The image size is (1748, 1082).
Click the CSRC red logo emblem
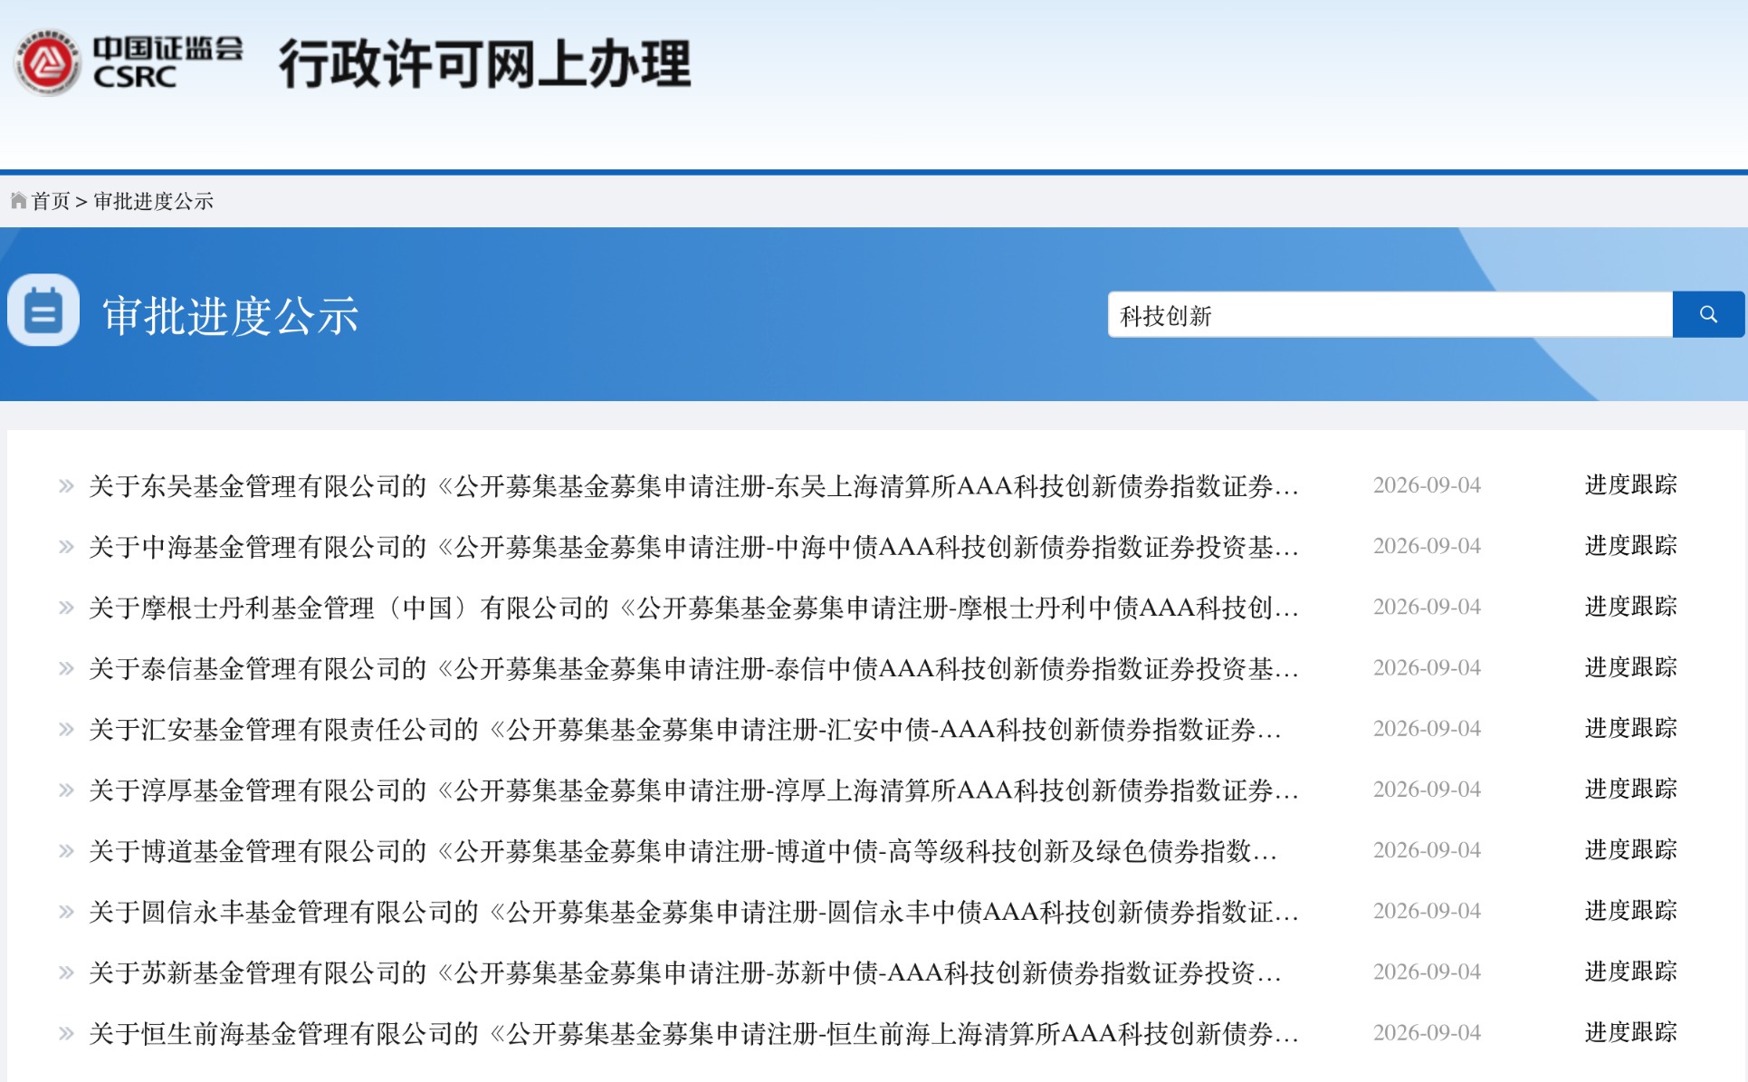point(47,62)
